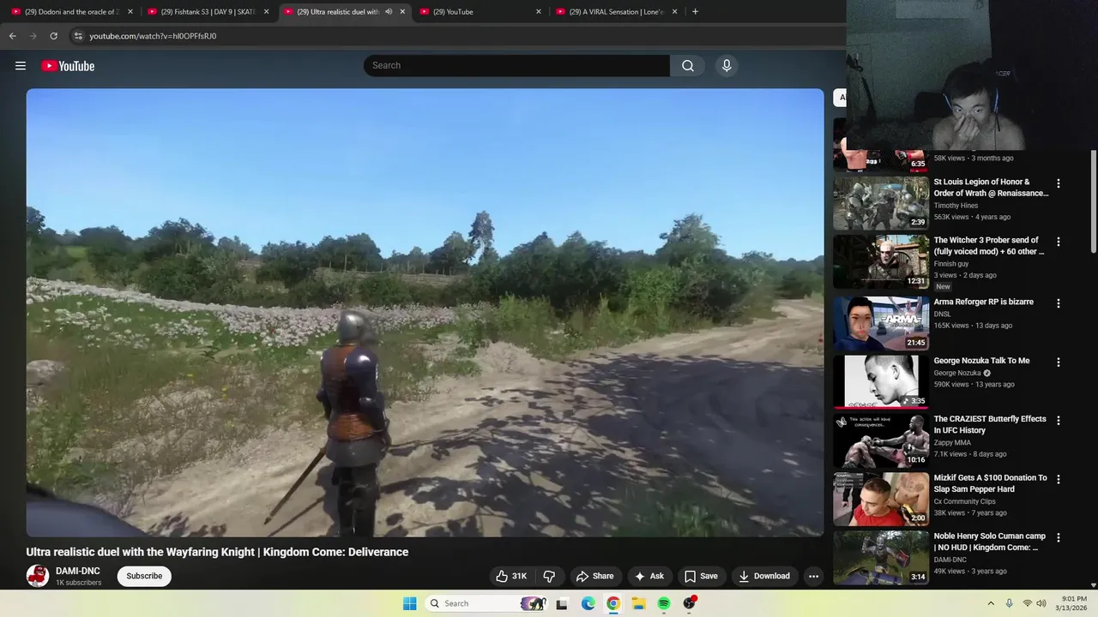Start voice search with the microphone icon

coord(727,66)
